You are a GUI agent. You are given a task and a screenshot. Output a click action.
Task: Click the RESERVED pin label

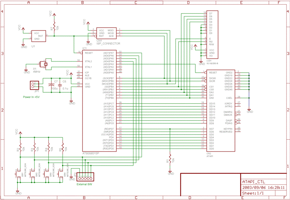click(x=226, y=132)
